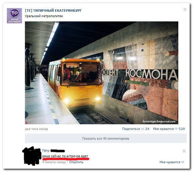
Task: Click the comment text 'даже сейчас по встречке едет'
Action: (65, 156)
